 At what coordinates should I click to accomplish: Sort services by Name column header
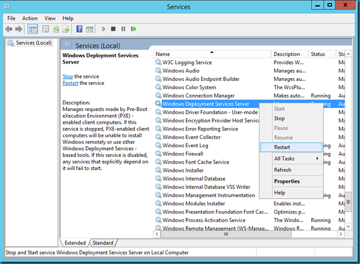212,54
